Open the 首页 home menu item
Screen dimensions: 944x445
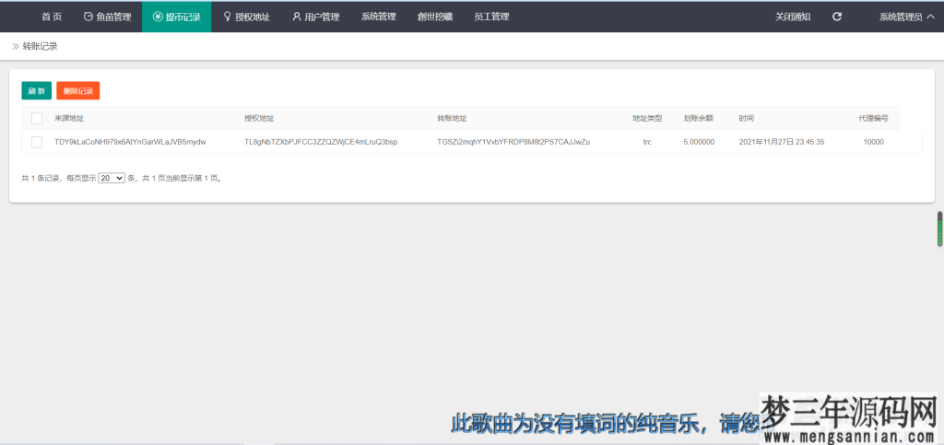coord(52,17)
